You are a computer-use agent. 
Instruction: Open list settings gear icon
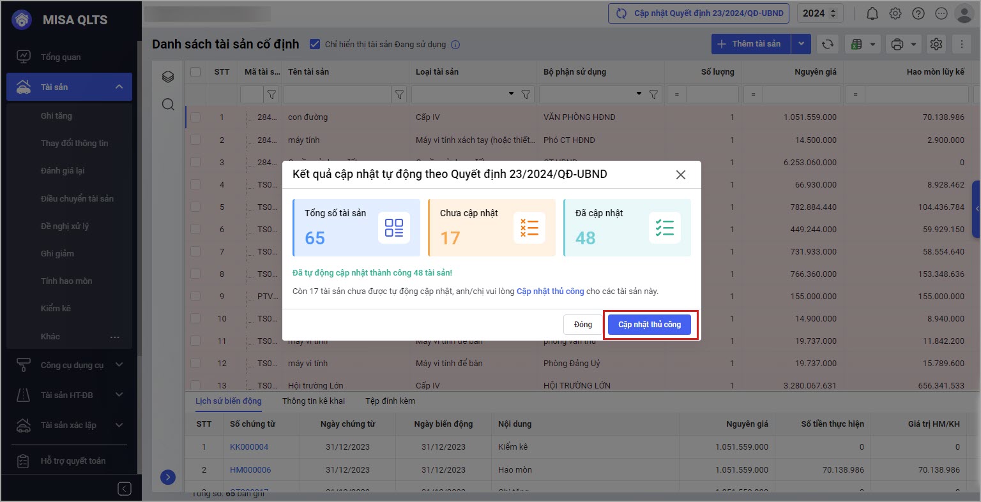point(936,44)
